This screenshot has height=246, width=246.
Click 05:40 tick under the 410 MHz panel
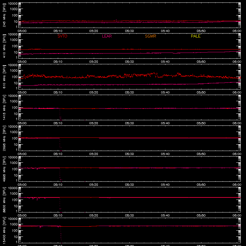(165, 62)
